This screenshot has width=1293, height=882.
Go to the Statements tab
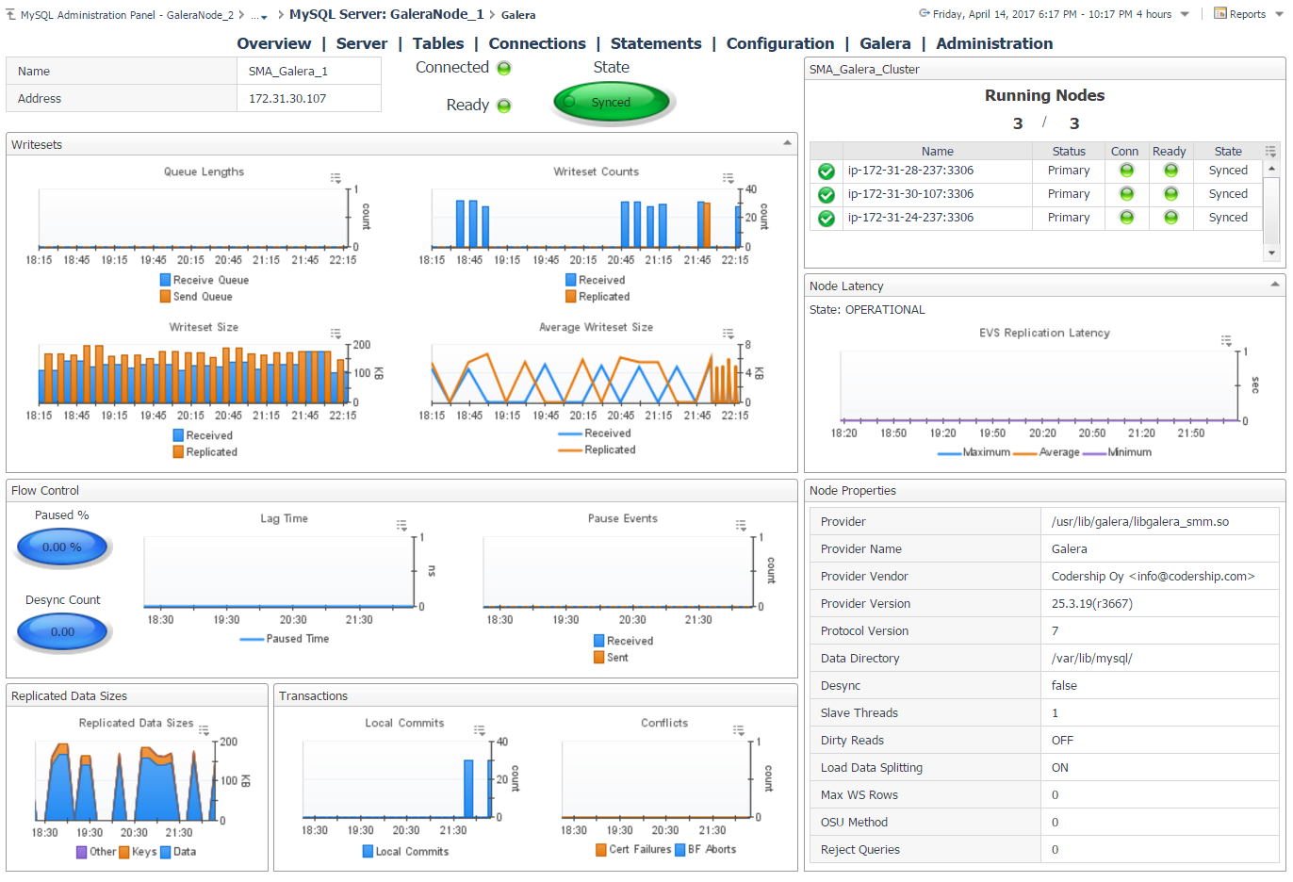(656, 43)
